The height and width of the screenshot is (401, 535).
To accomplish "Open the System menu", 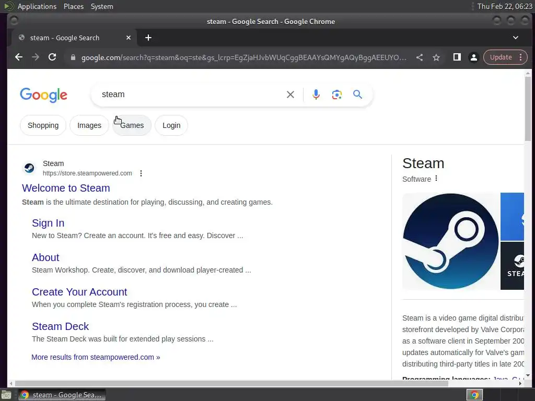I will (x=102, y=6).
